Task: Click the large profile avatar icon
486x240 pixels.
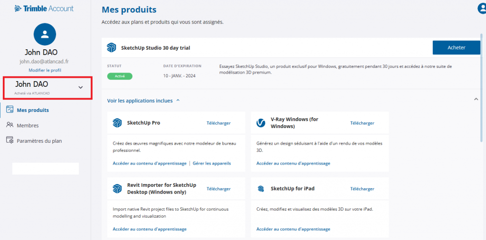Action: [x=45, y=34]
